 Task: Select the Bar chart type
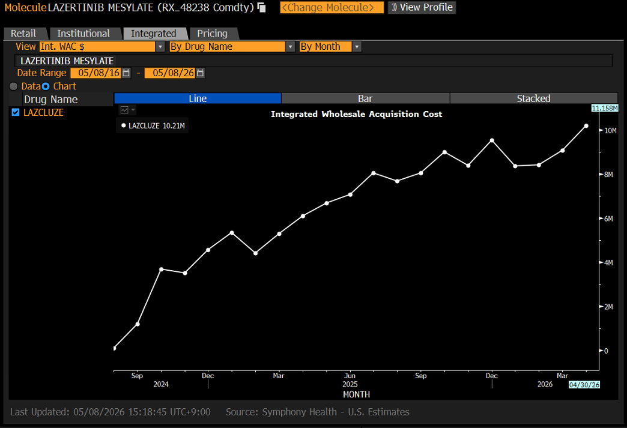click(366, 98)
